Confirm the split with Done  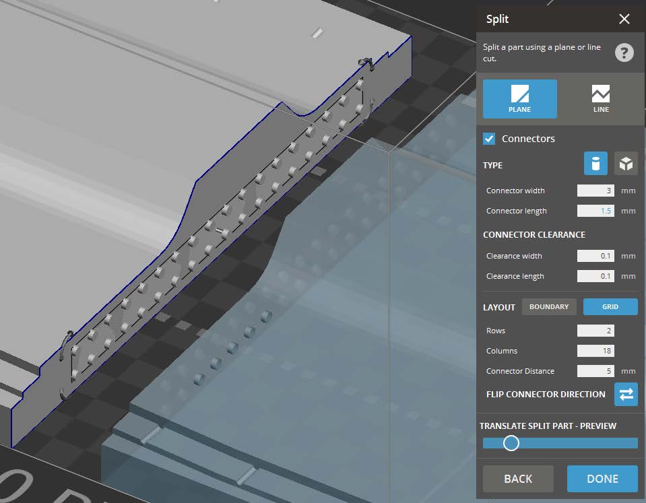(602, 478)
